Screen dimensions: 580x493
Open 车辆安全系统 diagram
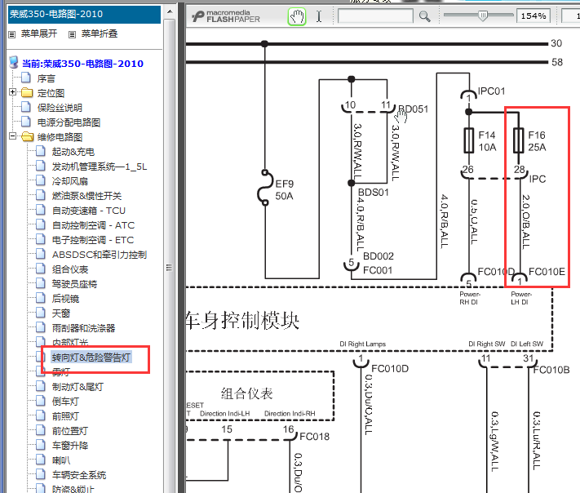(79, 475)
